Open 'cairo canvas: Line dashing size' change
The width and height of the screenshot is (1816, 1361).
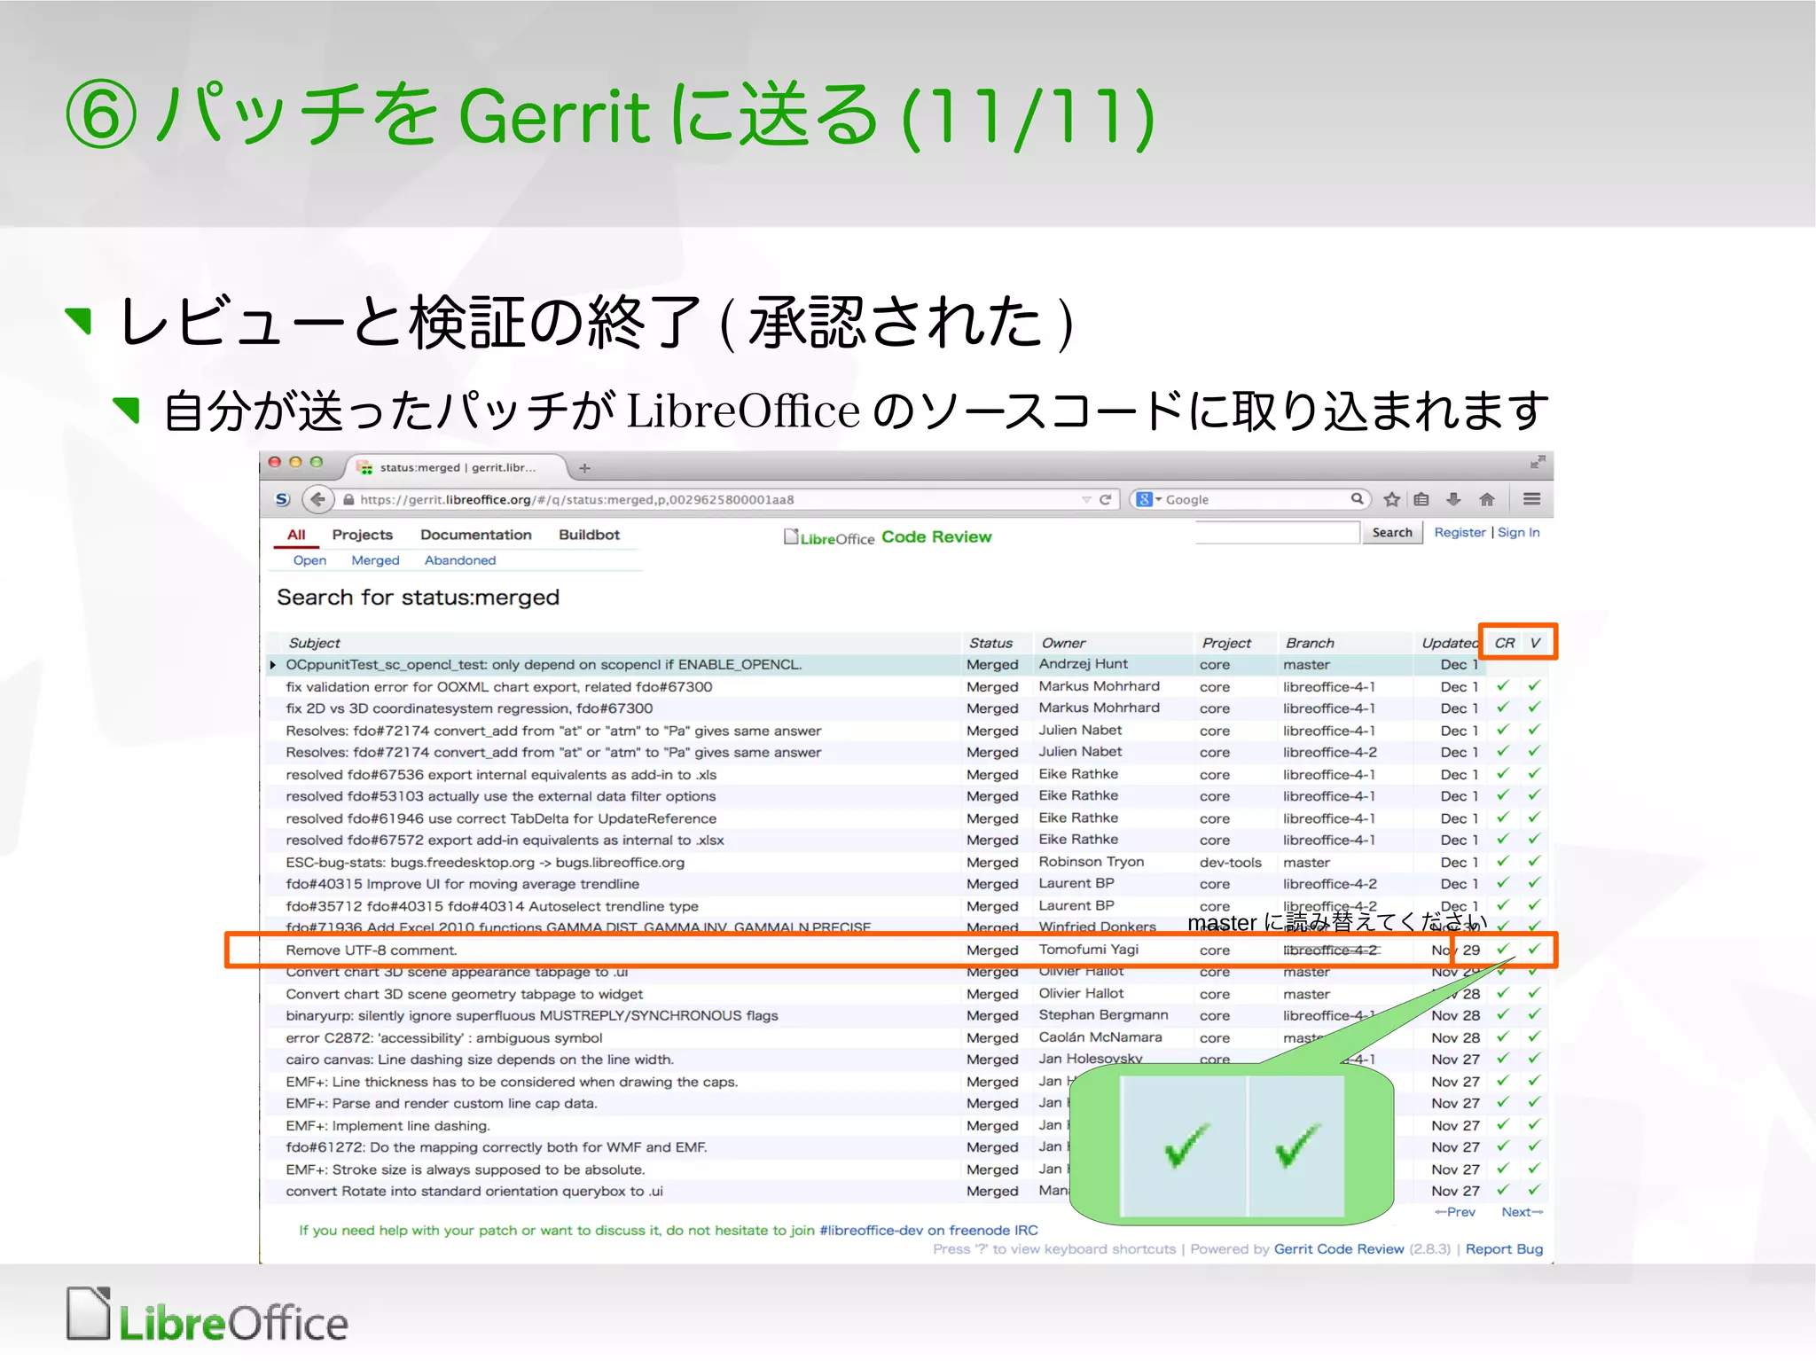point(480,1060)
